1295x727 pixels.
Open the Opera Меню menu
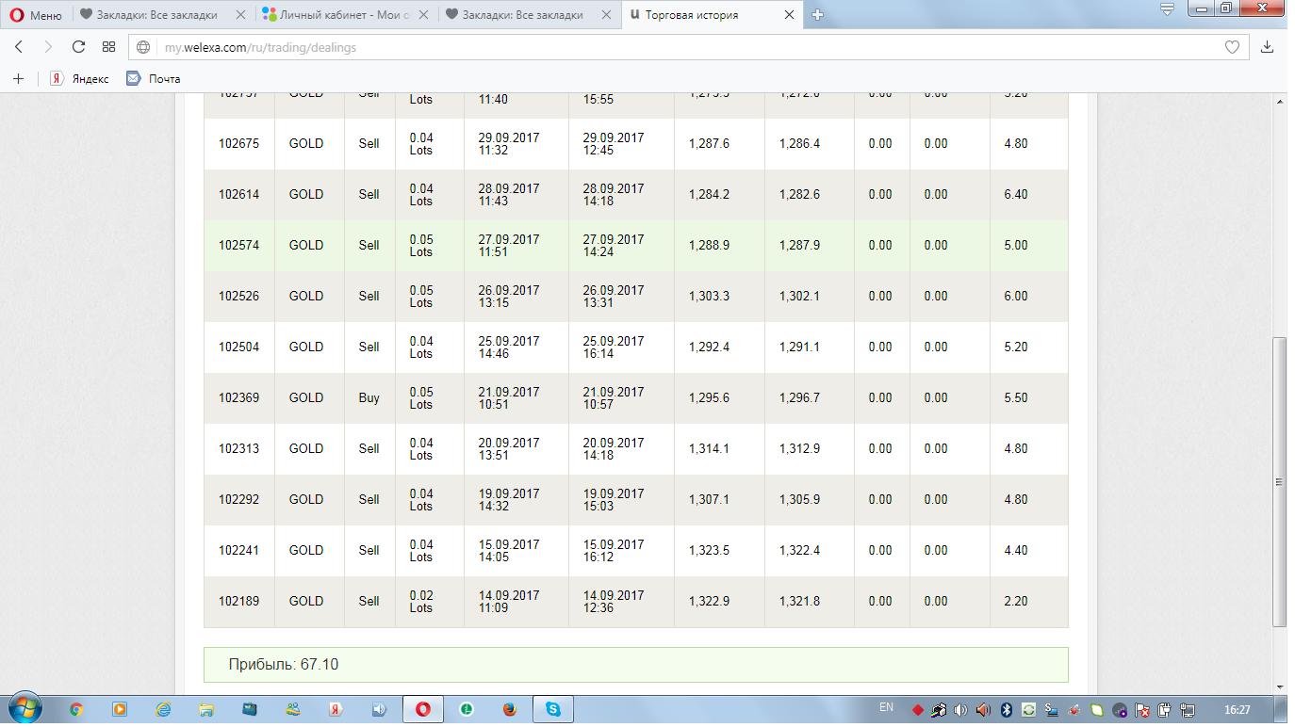pos(36,15)
